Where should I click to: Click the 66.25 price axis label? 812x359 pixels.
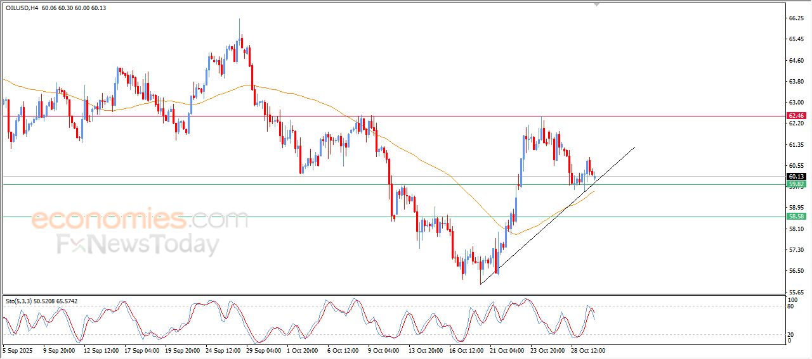point(796,19)
